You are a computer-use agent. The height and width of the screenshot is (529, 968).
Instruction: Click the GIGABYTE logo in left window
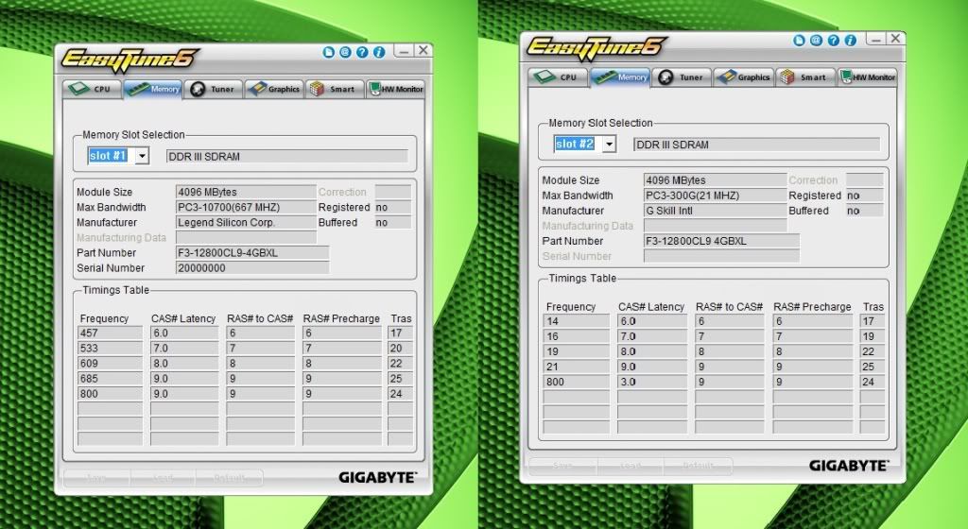377,477
